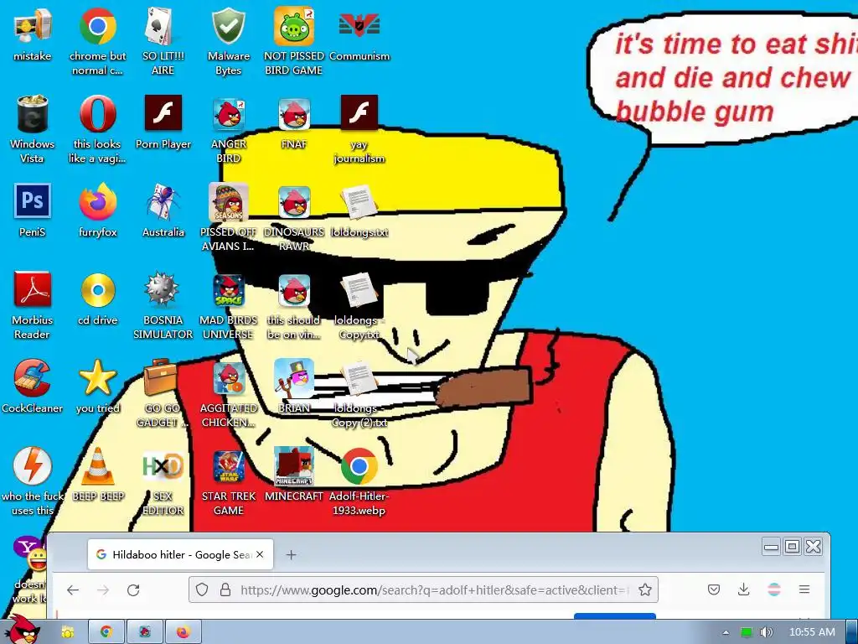Open the volume speaker tray icon

pos(767,632)
